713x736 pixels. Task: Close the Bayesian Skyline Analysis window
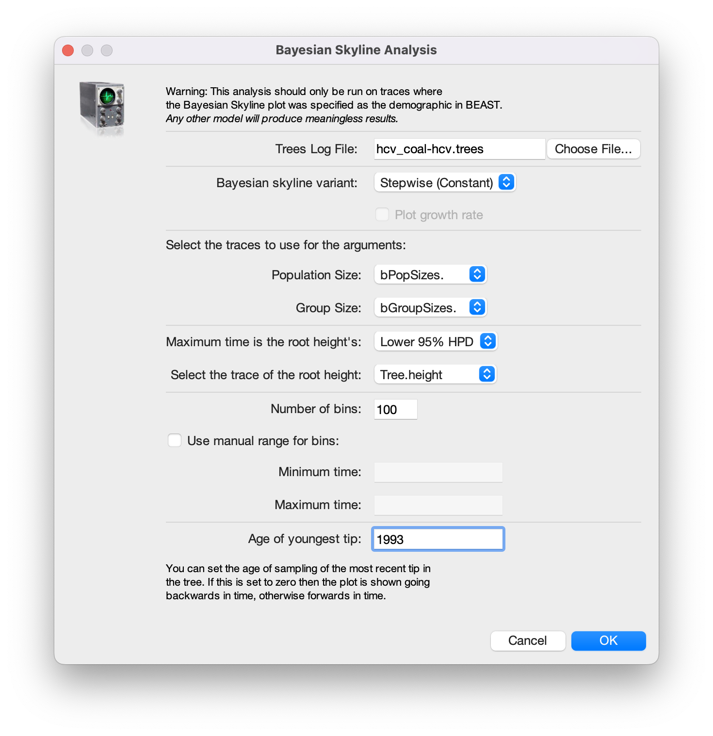68,50
